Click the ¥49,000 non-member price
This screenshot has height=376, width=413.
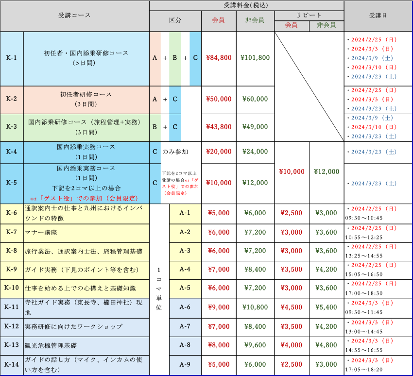tap(255, 127)
